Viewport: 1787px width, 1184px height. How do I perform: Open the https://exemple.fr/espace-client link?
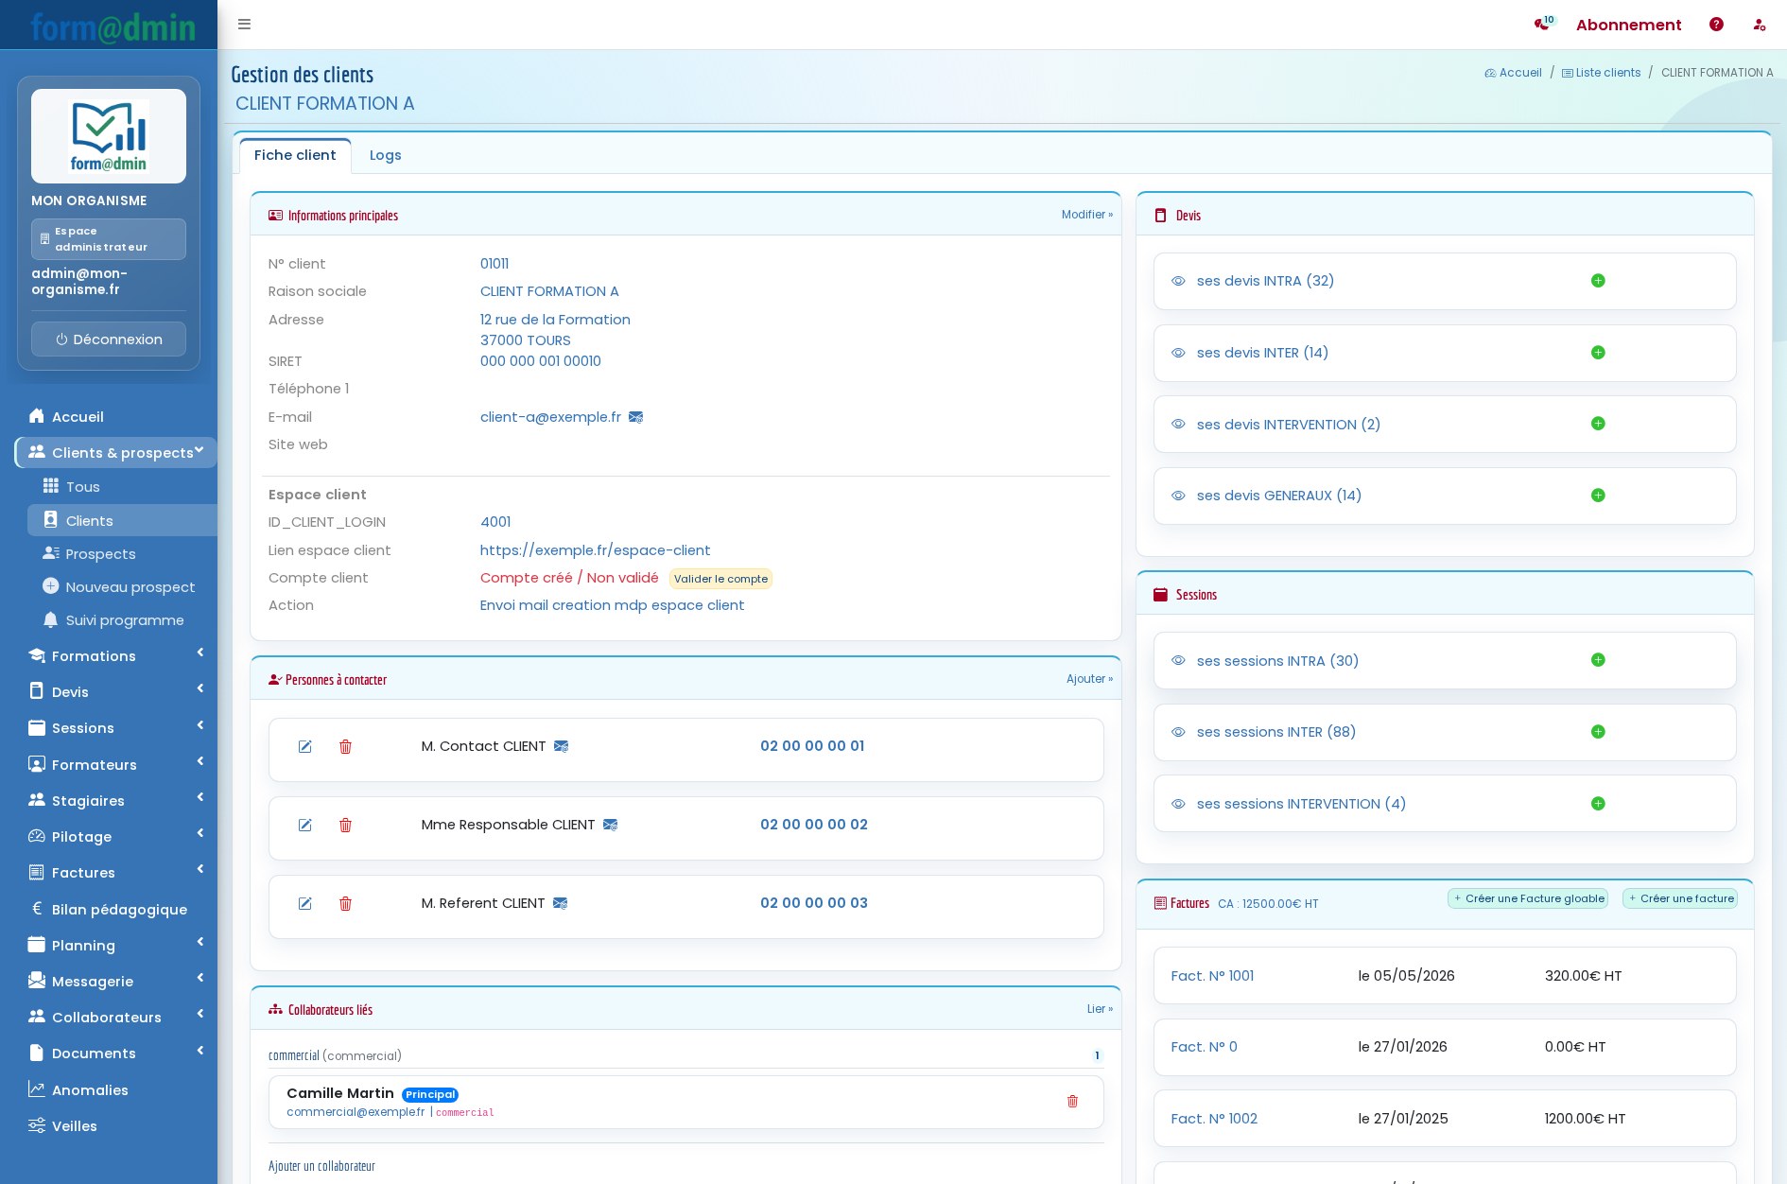coord(595,550)
